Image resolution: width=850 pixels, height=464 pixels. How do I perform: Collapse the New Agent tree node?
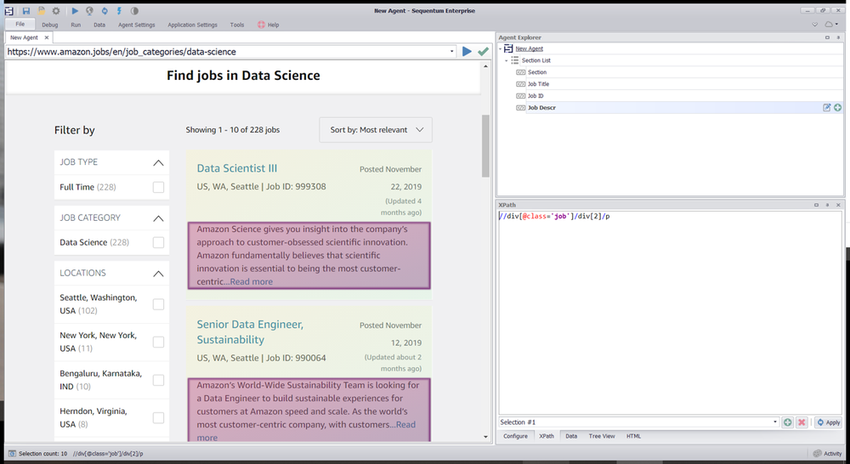501,48
